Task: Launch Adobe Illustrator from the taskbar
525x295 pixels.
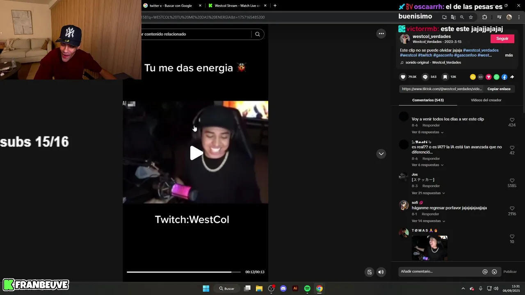Action: click(295, 288)
